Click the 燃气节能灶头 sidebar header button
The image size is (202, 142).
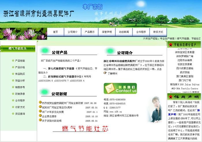[x=18, y=48]
